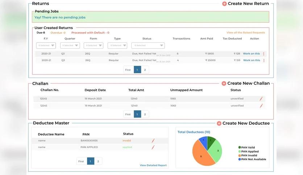Screen dimensions: 303x175
Task: Click the invalid status of deductee BANXXXXX05
Action: point(127,141)
